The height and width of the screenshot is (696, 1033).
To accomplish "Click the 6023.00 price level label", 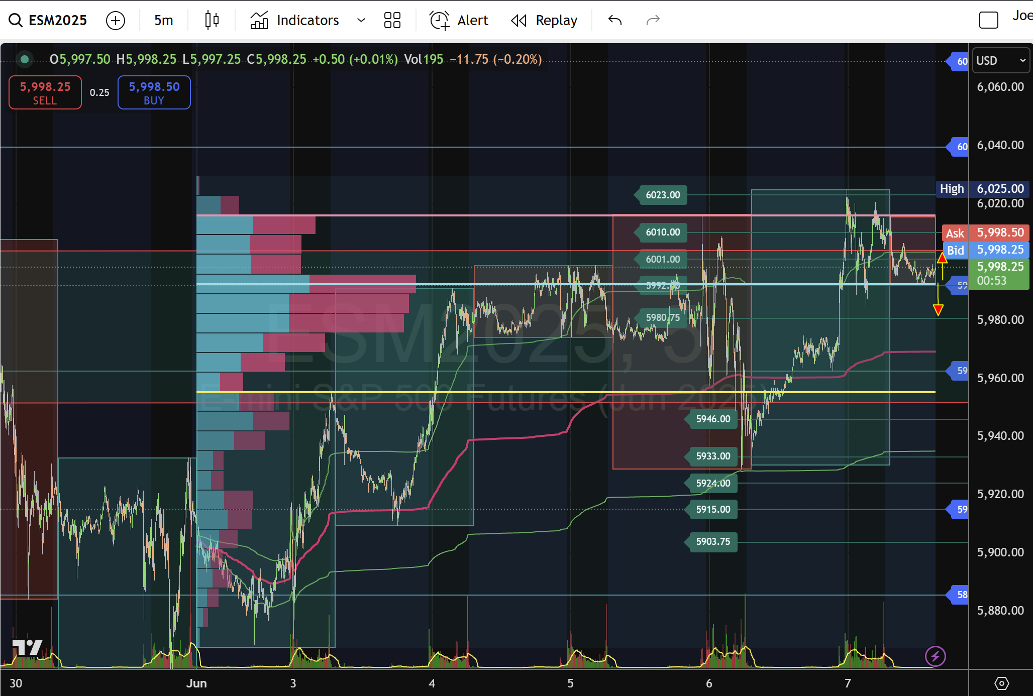I will click(x=662, y=195).
